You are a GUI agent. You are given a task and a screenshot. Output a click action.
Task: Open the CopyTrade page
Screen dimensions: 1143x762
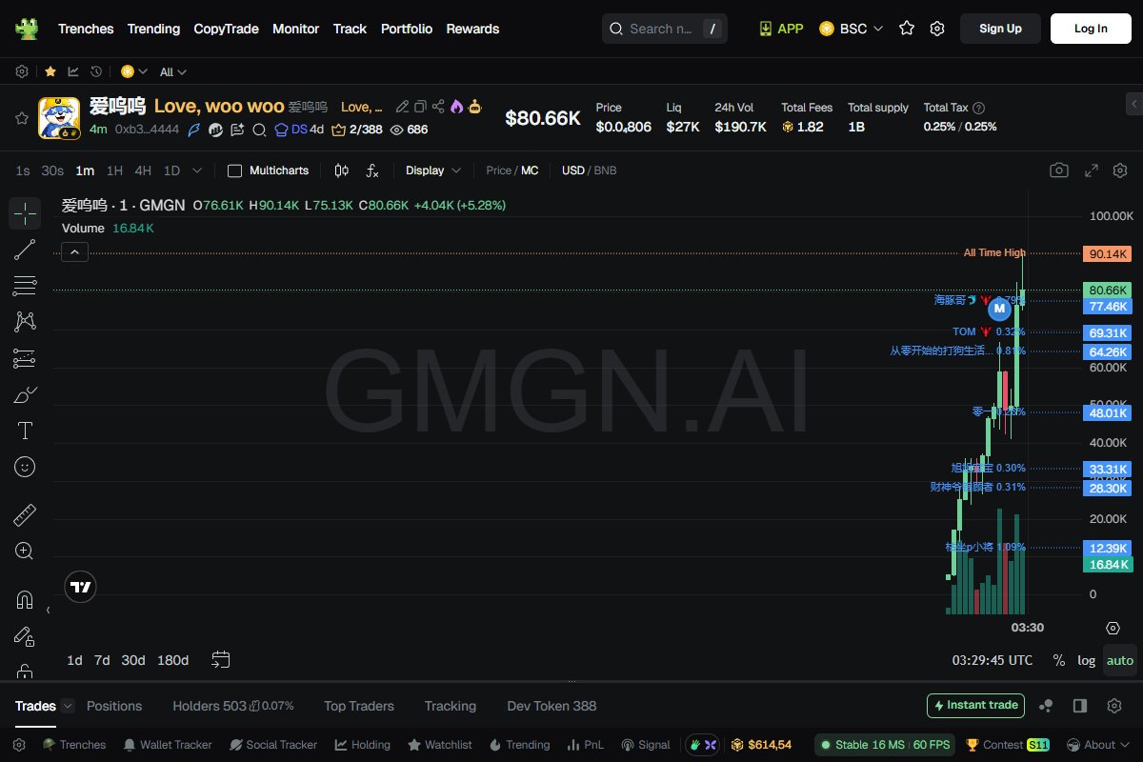click(x=226, y=29)
